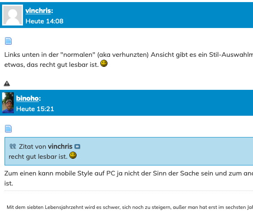The image size is (253, 216).
Task: Click the "Heute 15:21" timestamp
Action: click(35, 109)
